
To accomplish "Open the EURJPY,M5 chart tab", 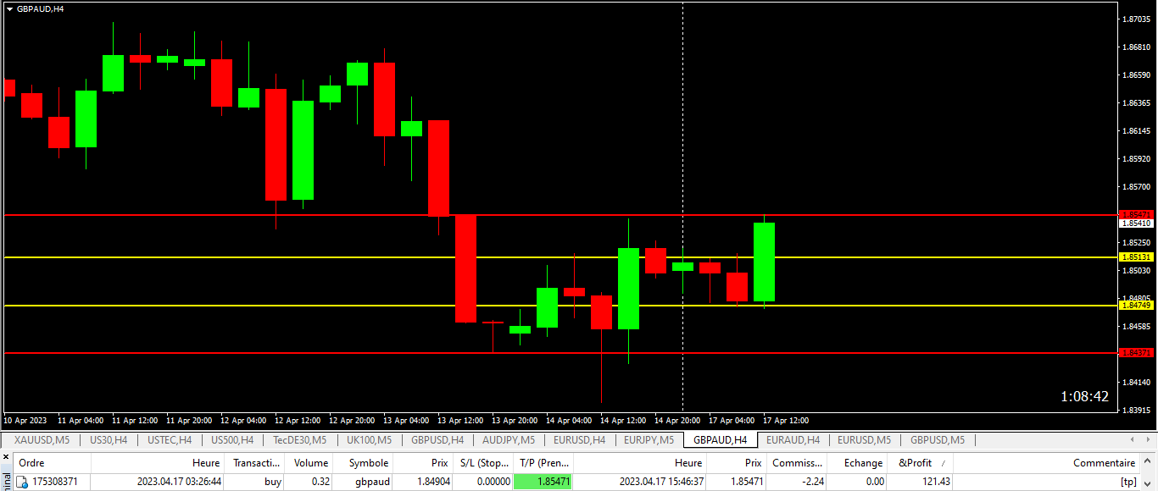I will pos(649,440).
